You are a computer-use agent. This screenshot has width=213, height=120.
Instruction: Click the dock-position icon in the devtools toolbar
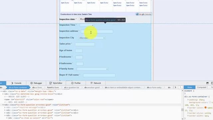(207, 83)
